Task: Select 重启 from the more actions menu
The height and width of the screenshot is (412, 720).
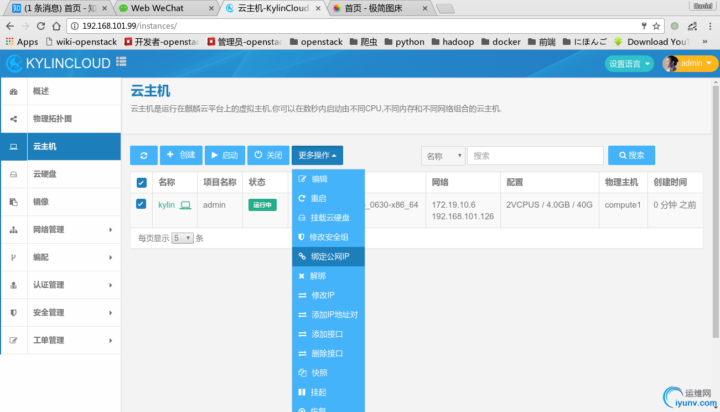Action: 329,198
